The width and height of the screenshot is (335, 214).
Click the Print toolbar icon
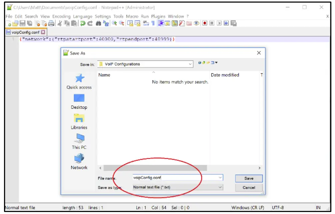tap(51, 23)
